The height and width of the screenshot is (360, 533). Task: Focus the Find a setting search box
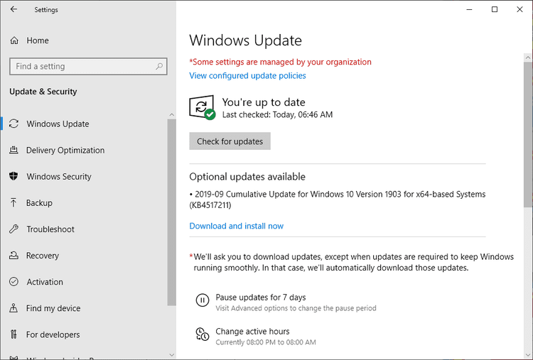(x=88, y=66)
